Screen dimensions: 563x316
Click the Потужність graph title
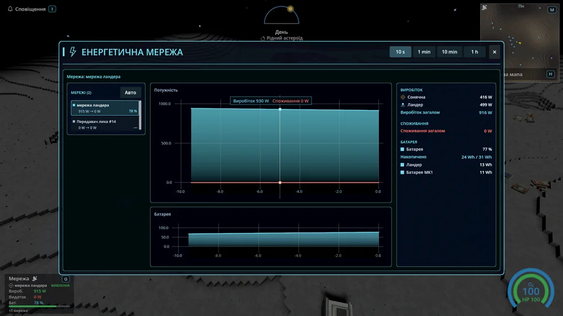tap(166, 90)
